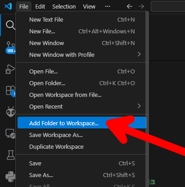Go forward with right arrow
The width and height of the screenshot is (185, 187).
pos(141,6)
